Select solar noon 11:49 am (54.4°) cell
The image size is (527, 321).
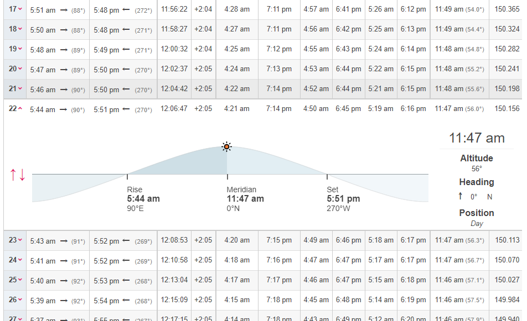[459, 29]
